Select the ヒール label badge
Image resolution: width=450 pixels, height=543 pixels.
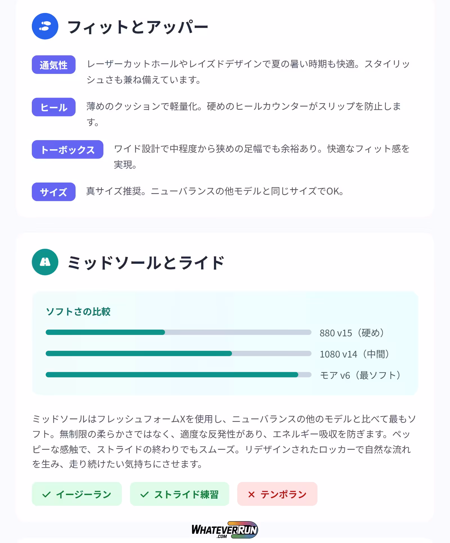click(x=53, y=107)
